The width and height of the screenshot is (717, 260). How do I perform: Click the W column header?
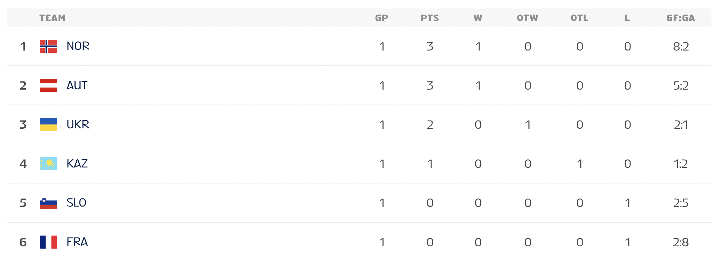click(x=478, y=18)
